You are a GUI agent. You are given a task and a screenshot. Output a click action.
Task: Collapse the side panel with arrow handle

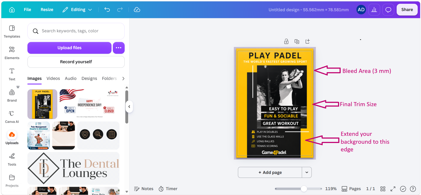click(129, 106)
